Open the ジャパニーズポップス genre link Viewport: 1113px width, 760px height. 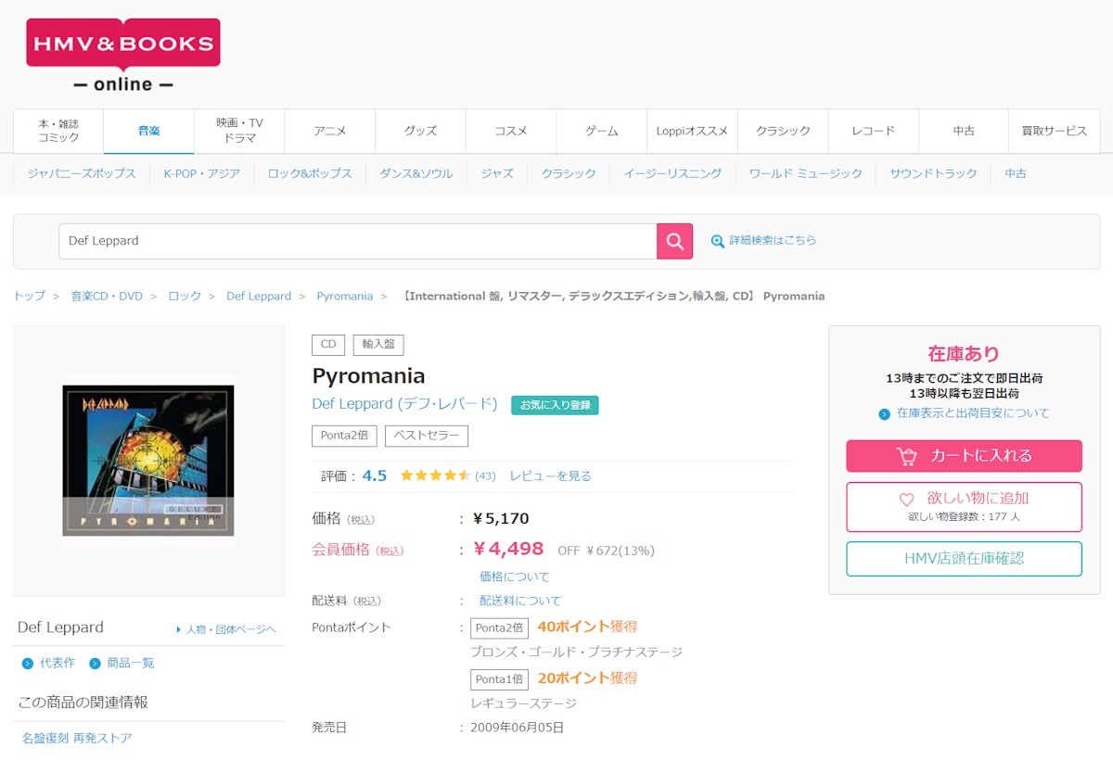[x=82, y=173]
